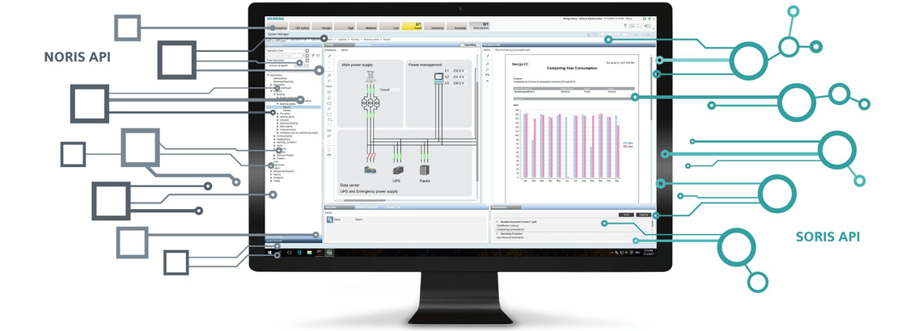This screenshot has height=331, width=910.
Task: Click the save icon beside search filter
Action: coord(318,56)
